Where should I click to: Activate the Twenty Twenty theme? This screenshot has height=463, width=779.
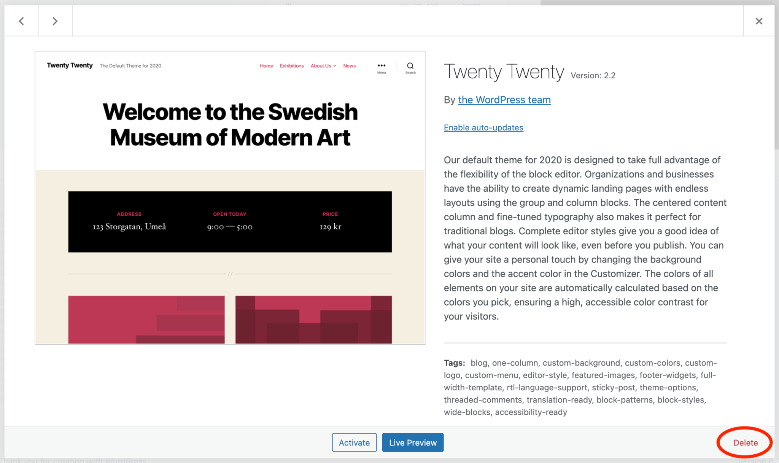point(354,442)
